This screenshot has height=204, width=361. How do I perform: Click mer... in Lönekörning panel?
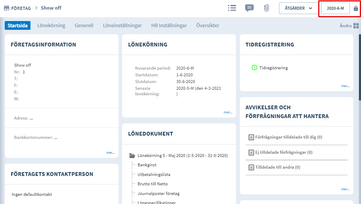click(228, 112)
